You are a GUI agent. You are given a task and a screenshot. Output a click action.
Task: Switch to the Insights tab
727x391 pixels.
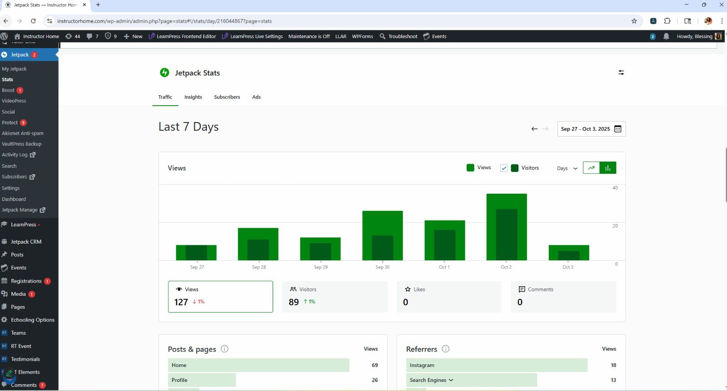193,97
